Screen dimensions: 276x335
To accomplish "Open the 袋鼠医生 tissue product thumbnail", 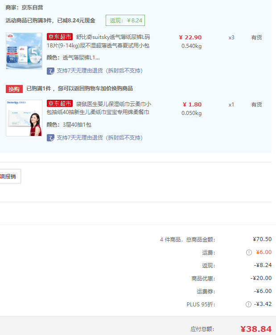I will (24, 118).
